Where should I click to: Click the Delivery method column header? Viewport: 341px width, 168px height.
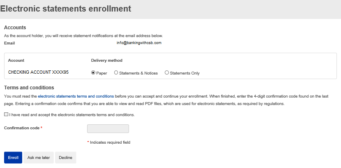107,61
